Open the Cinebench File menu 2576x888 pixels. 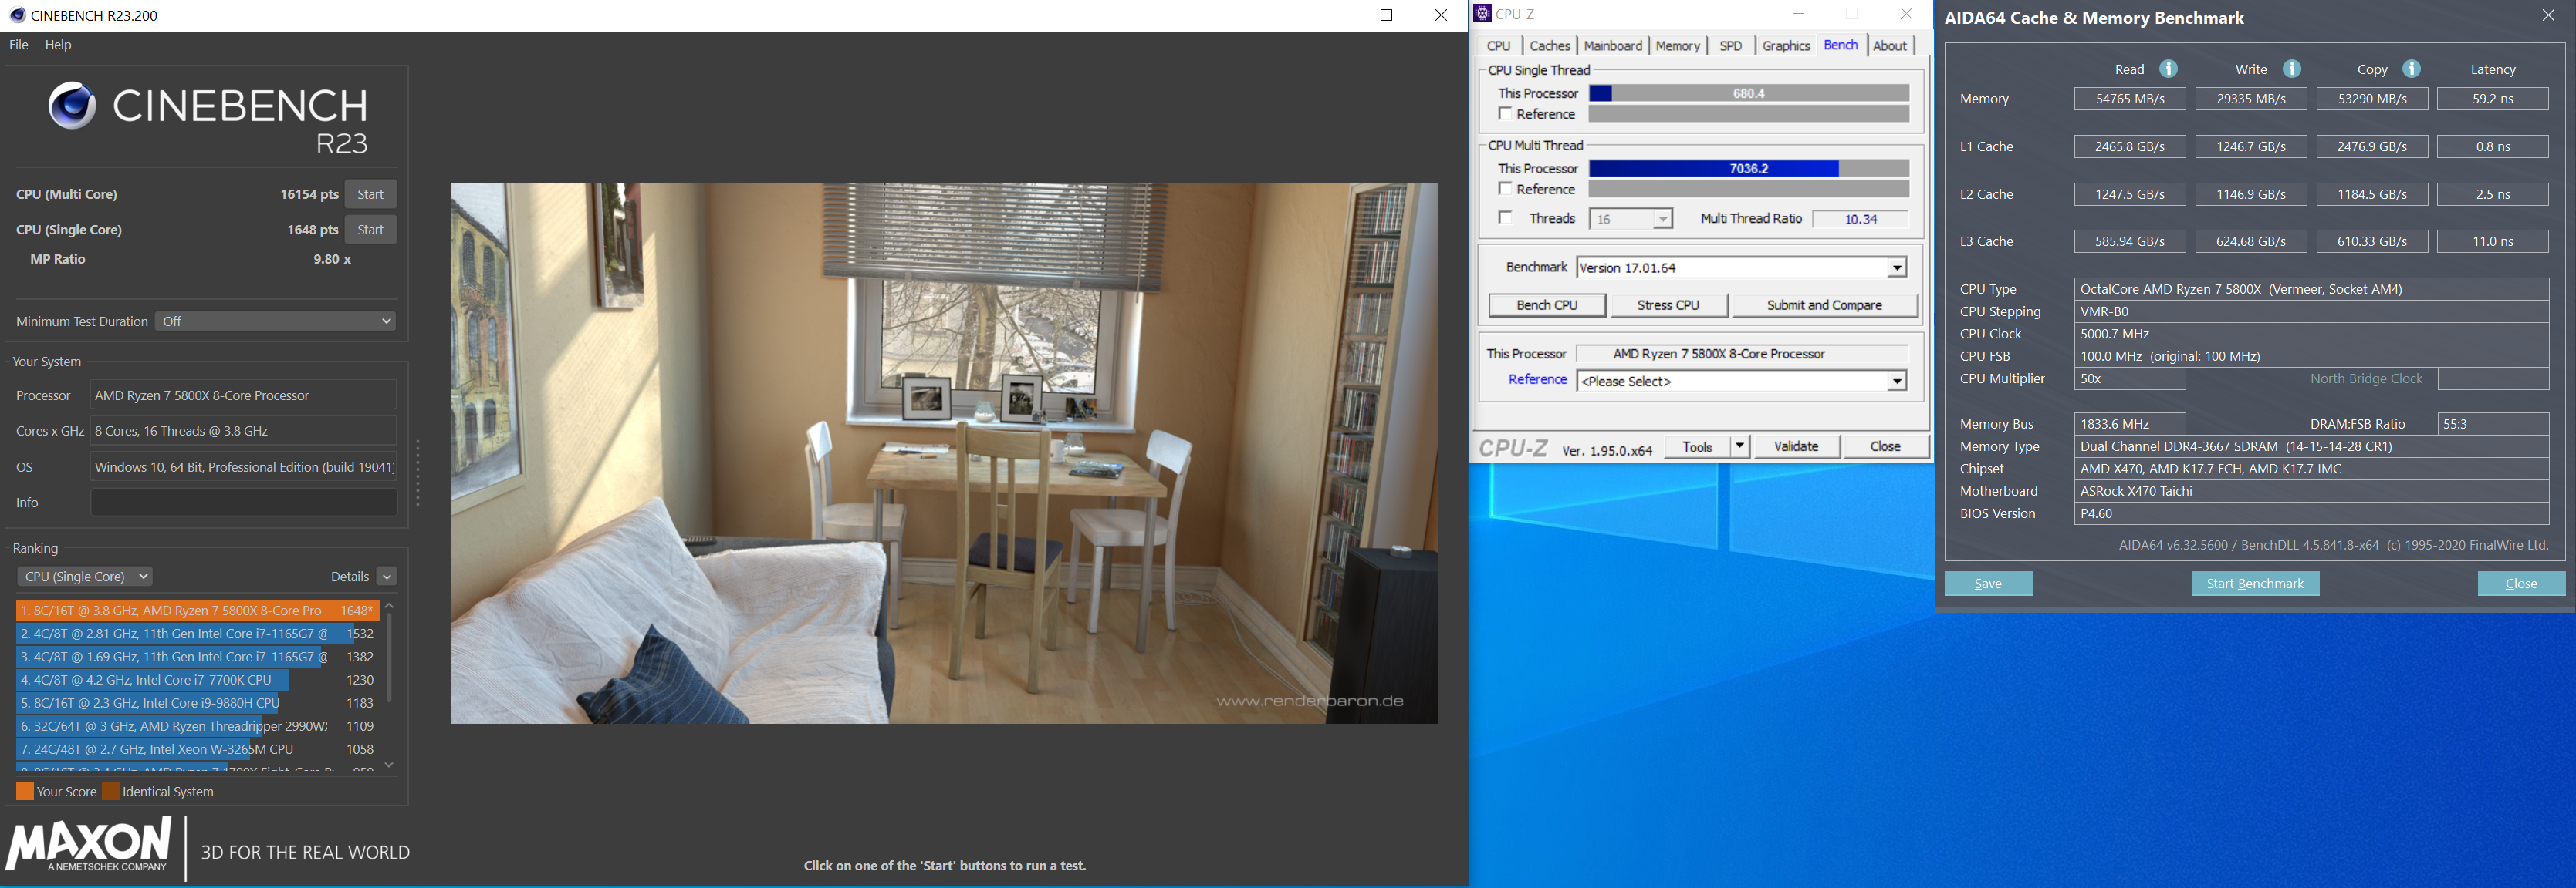[x=18, y=45]
